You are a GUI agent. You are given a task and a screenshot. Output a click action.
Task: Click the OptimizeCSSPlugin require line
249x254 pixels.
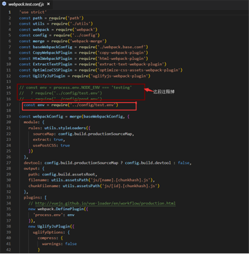(101, 70)
